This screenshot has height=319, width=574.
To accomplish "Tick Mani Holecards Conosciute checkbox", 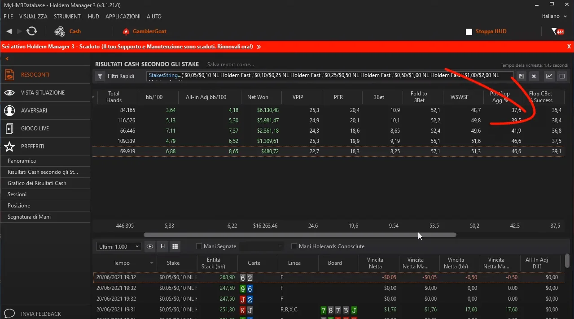I will click(x=294, y=246).
